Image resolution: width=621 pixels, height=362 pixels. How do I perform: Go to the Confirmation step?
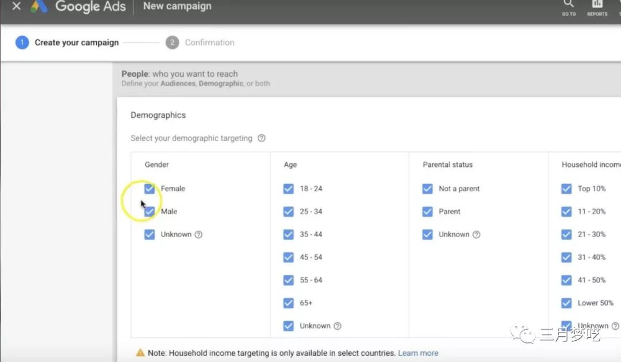[x=209, y=43]
